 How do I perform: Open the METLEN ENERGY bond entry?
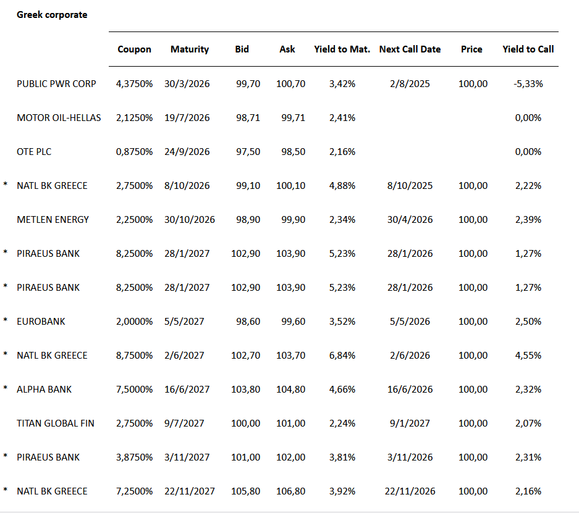coord(53,220)
